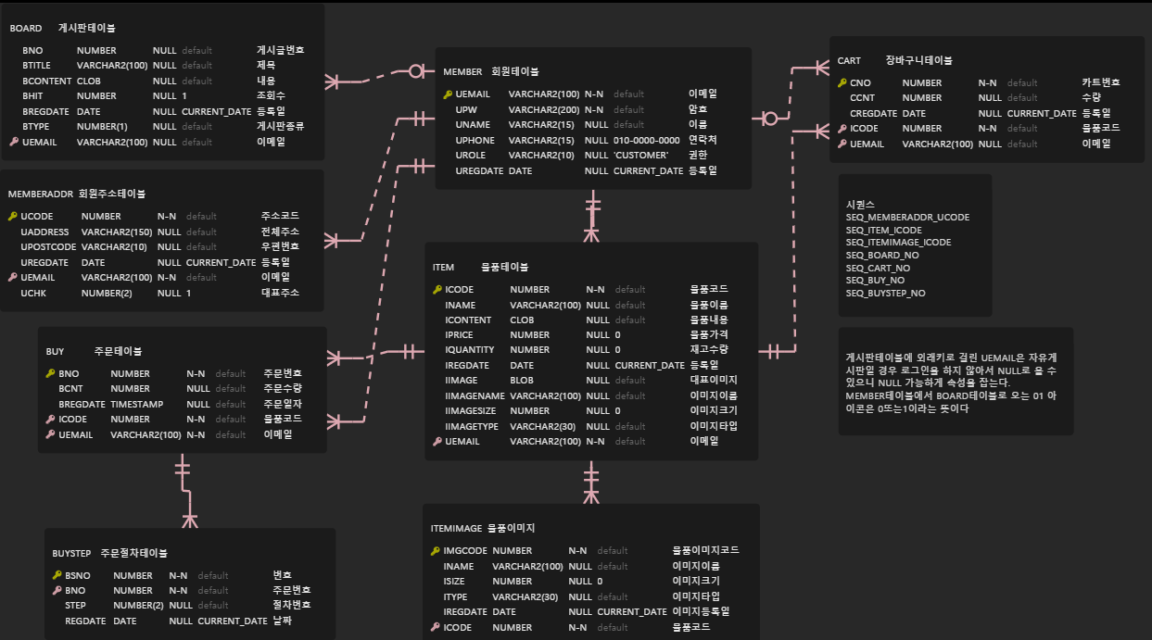Select the MEMBER table name

(462, 71)
